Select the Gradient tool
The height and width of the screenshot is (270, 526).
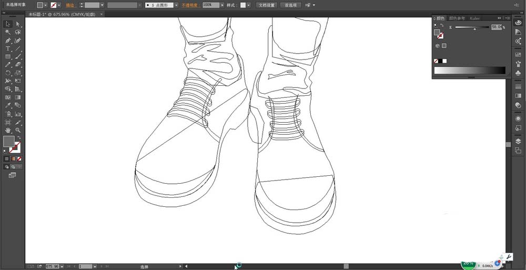point(18,97)
